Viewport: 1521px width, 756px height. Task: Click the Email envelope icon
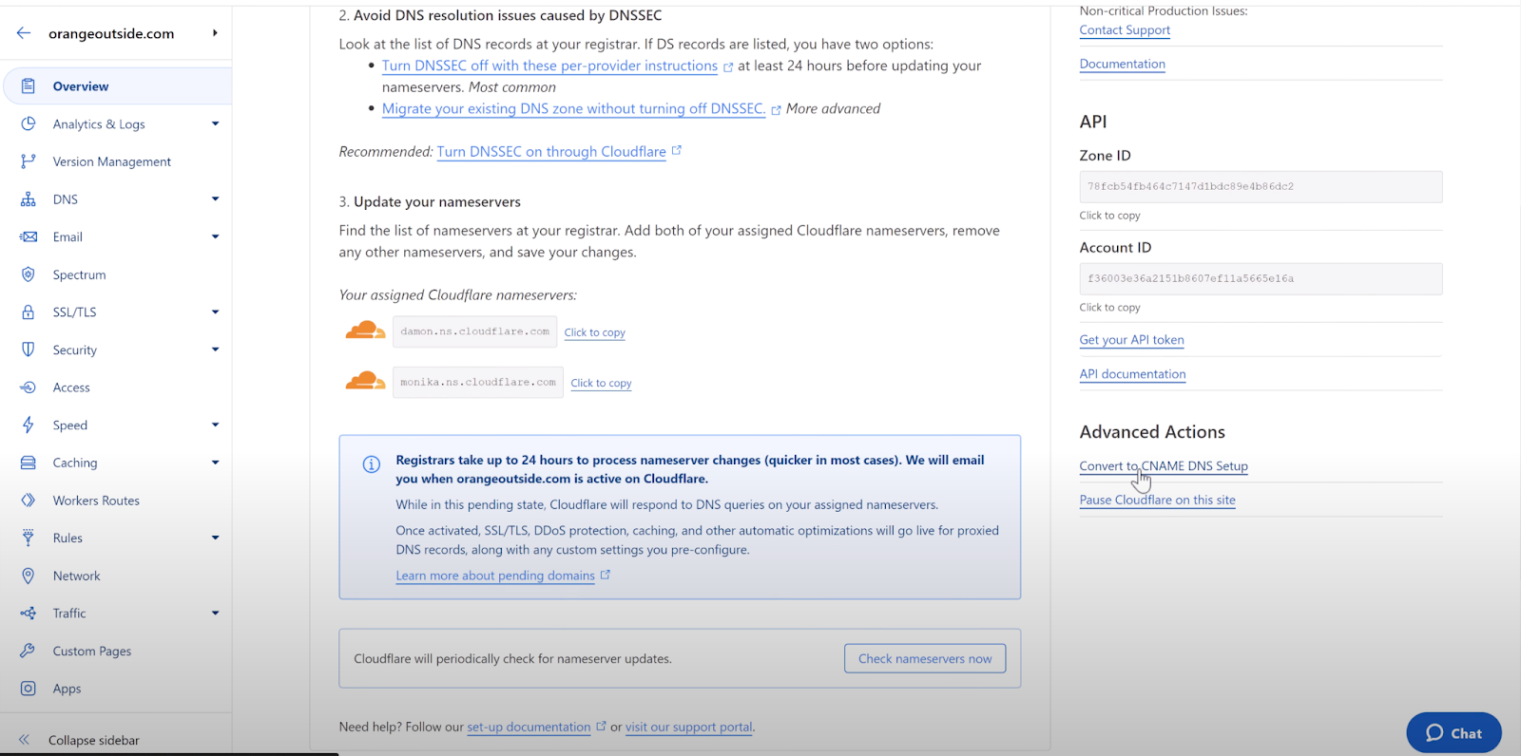click(29, 236)
